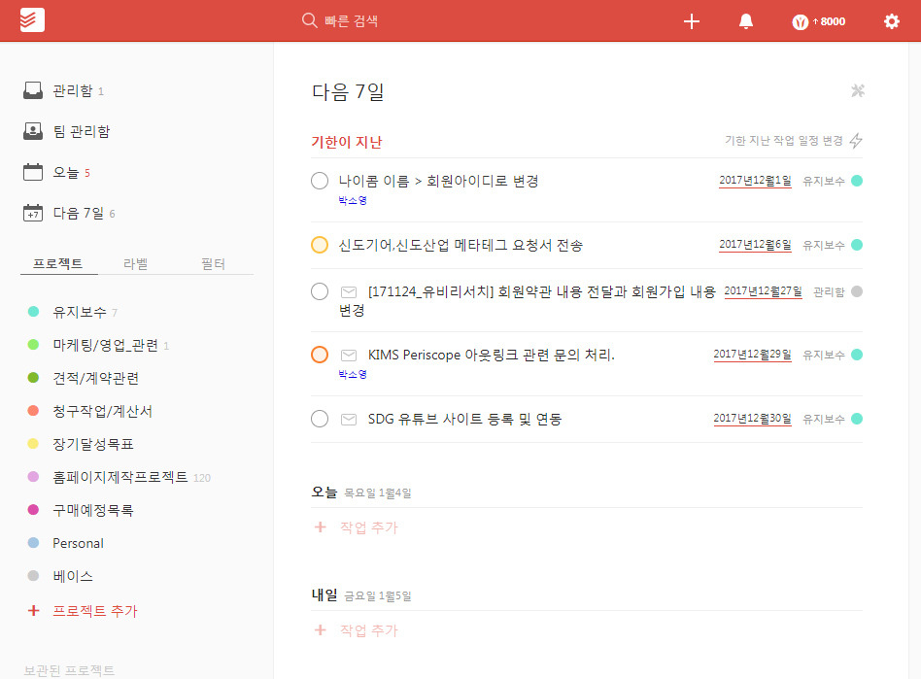Click 관리함 project tag on 171124 task
Viewport: 921px width, 679px height.
coord(829,291)
